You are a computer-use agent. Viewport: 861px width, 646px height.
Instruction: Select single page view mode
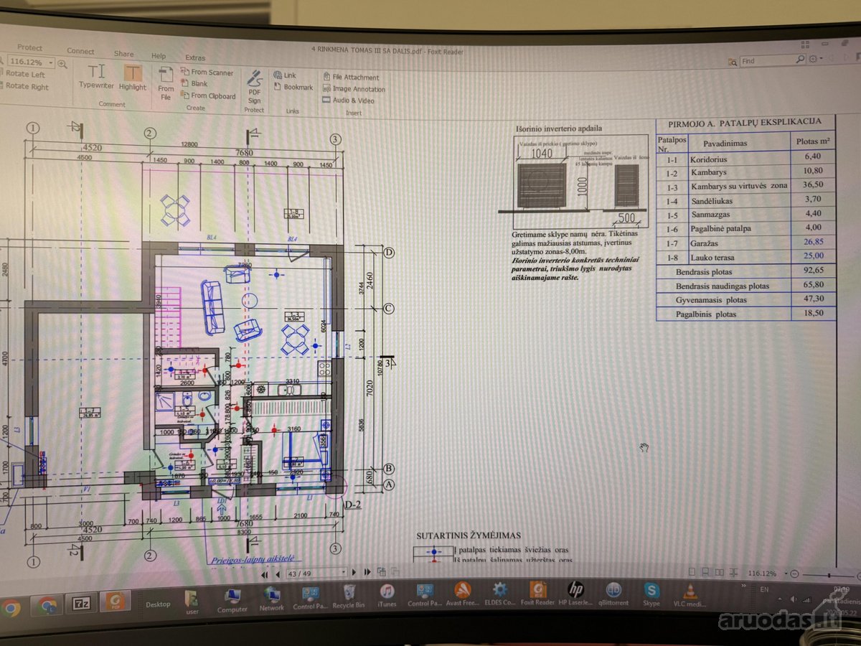[692, 574]
